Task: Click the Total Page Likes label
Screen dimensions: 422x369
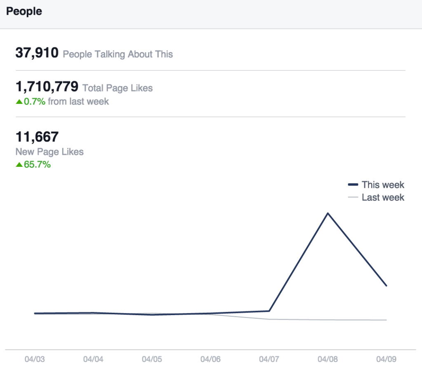Action: 117,88
